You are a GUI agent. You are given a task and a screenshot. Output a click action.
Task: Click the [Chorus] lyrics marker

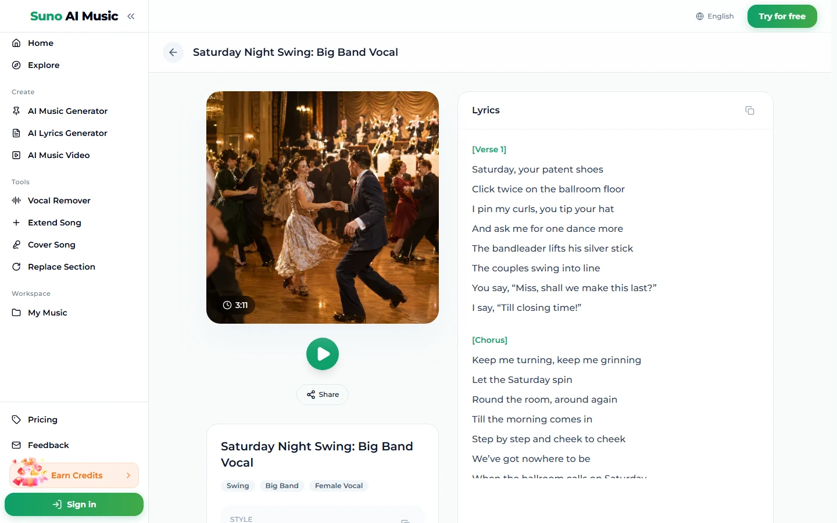[490, 340]
